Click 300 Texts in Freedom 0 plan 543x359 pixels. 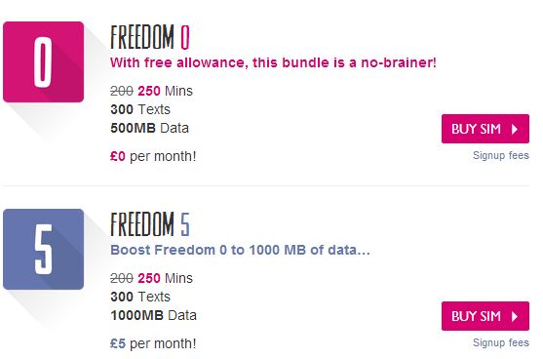coord(140,109)
